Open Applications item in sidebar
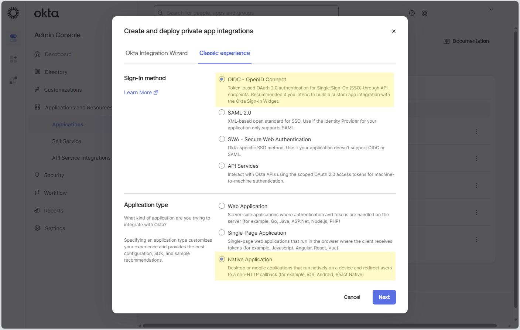This screenshot has width=520, height=330. click(x=68, y=125)
